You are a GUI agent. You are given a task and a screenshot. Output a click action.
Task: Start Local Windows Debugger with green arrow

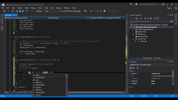pos(61,11)
